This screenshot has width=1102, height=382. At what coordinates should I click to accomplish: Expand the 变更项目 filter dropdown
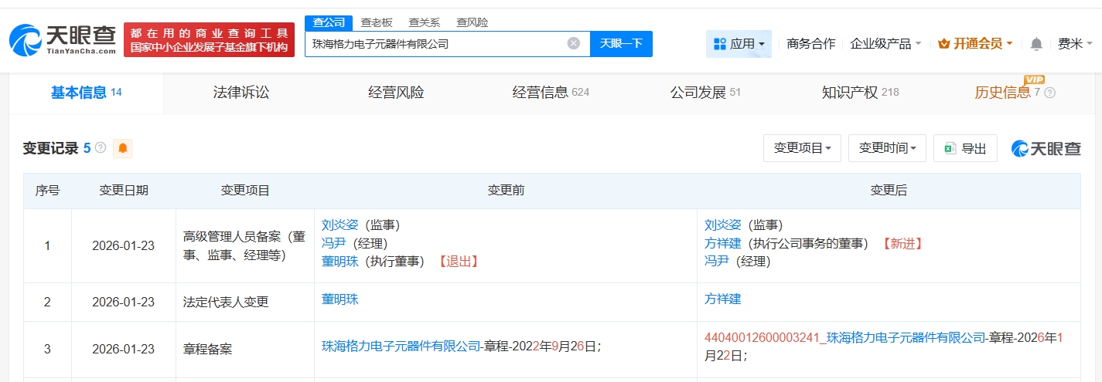pyautogui.click(x=802, y=148)
